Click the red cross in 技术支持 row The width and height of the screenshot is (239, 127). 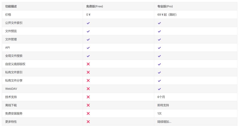pos(88,97)
